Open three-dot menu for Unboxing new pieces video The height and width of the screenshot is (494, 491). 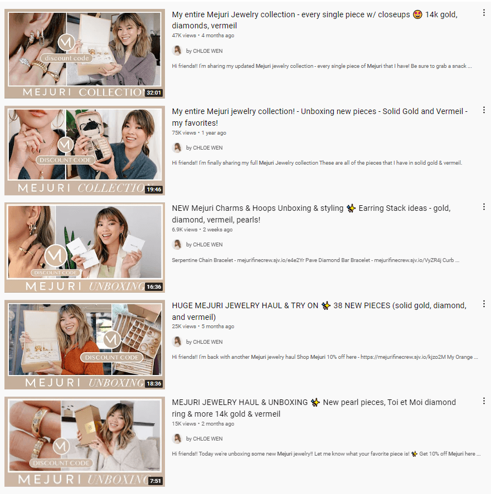484,110
